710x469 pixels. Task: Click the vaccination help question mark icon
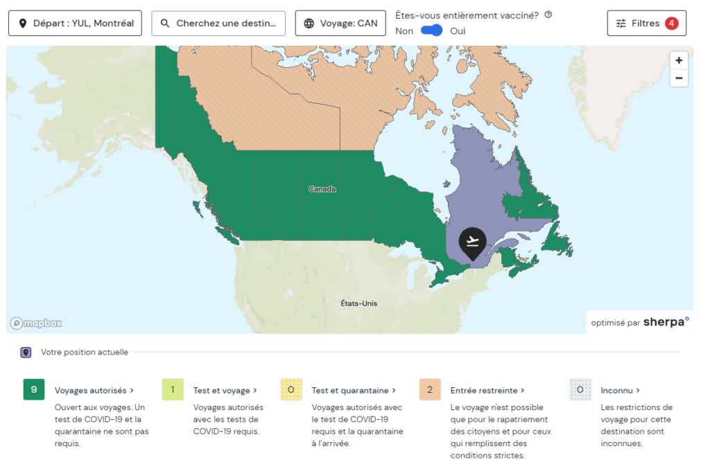point(548,15)
